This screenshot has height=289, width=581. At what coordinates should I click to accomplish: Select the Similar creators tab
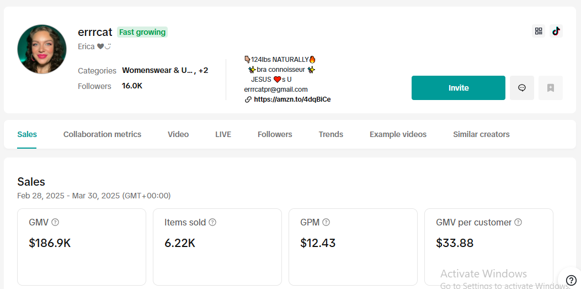[x=481, y=134]
